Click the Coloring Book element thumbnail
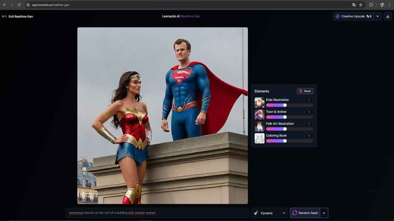Image resolution: width=394 pixels, height=221 pixels. pos(259,138)
